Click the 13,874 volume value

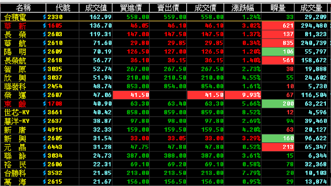tap(316, 182)
